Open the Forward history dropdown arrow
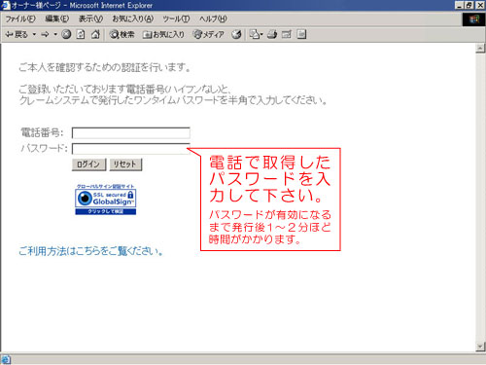 tap(55, 34)
